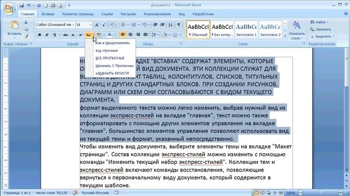Toggle bold (Ж) formatting

pos(39,35)
